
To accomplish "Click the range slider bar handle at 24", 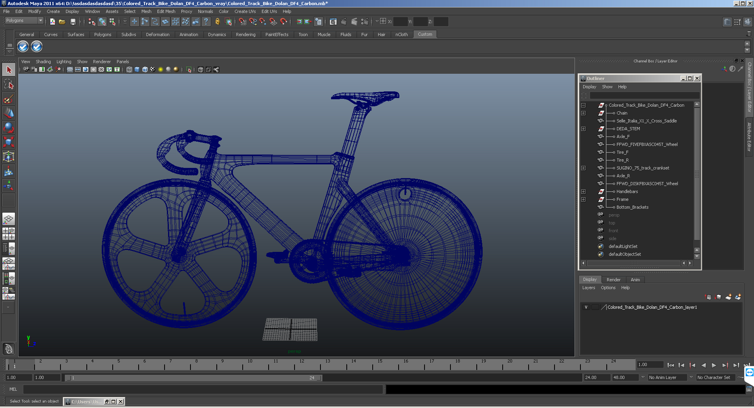I will click(319, 378).
